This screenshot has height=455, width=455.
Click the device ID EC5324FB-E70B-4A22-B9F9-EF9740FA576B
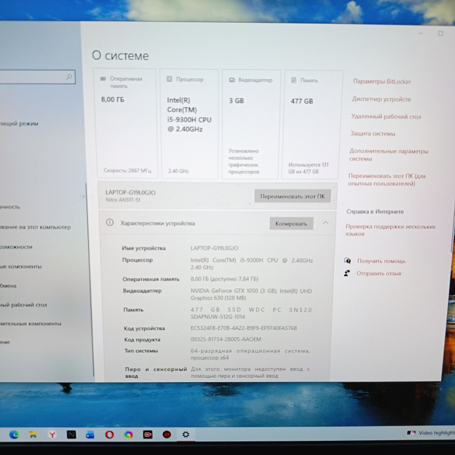click(x=243, y=328)
